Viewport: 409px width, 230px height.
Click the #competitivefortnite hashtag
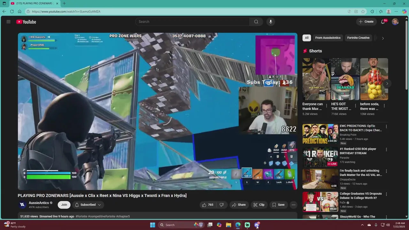coord(102,217)
